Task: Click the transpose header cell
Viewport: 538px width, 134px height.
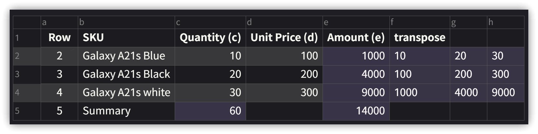Action: tap(420, 38)
